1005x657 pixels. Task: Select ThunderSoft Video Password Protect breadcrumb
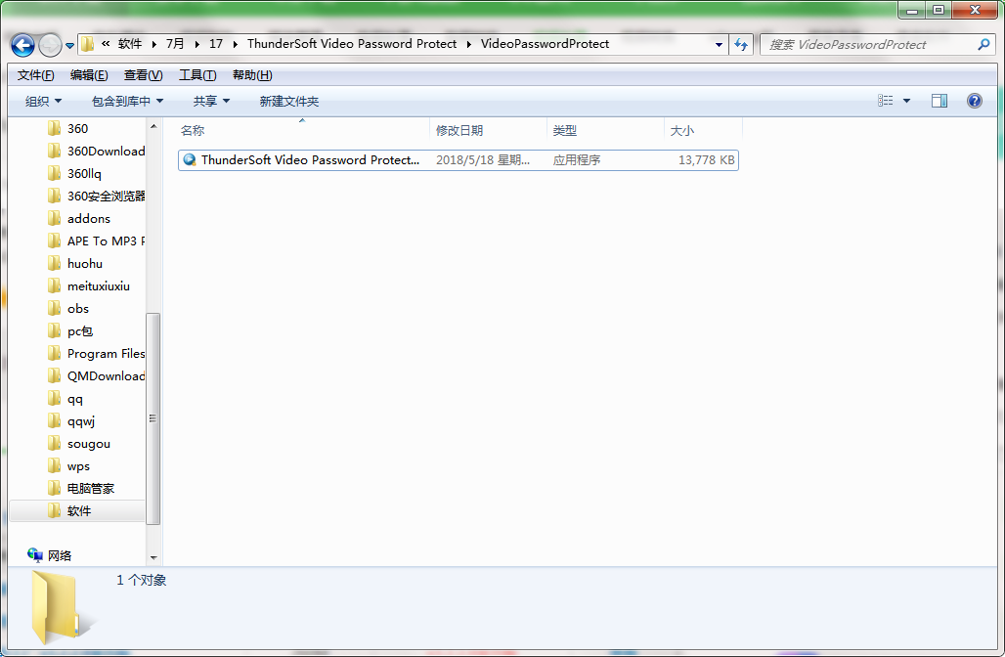coord(352,44)
